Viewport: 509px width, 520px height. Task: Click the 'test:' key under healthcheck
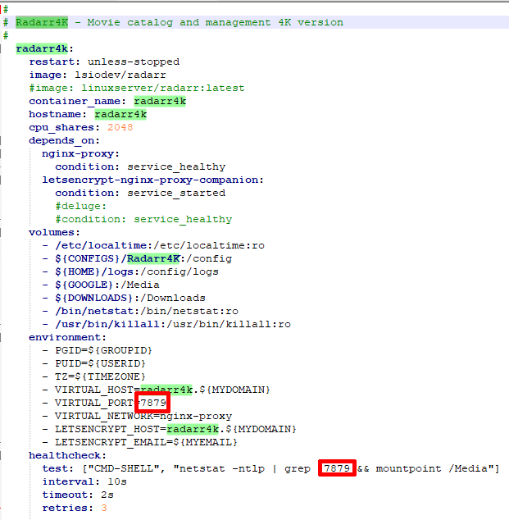pyautogui.click(x=57, y=468)
